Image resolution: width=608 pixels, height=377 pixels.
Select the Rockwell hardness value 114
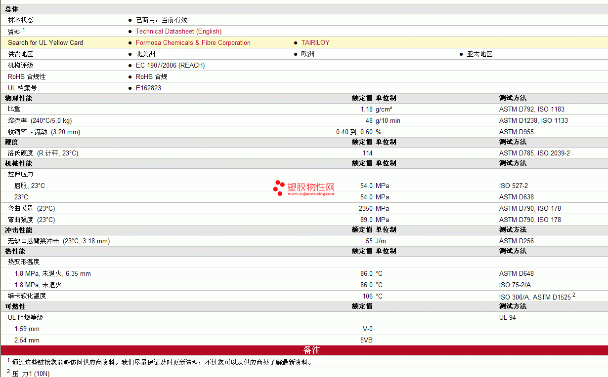point(367,153)
